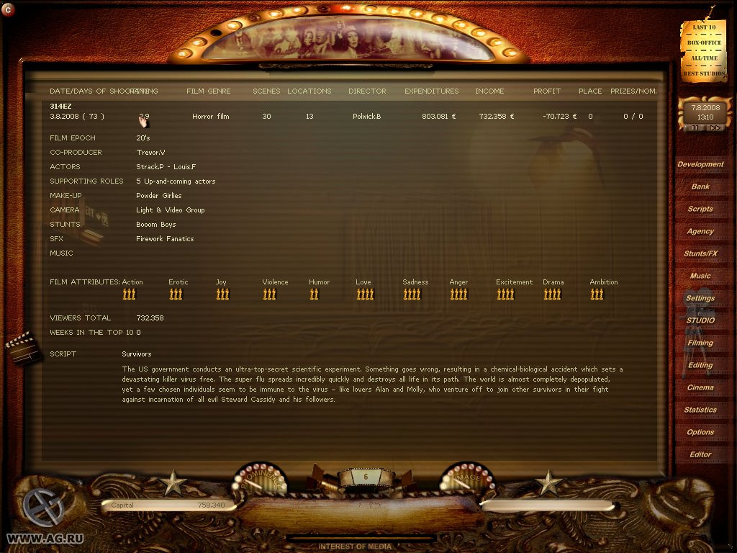Open the Agency section
Image resolution: width=737 pixels, height=553 pixels.
(700, 231)
